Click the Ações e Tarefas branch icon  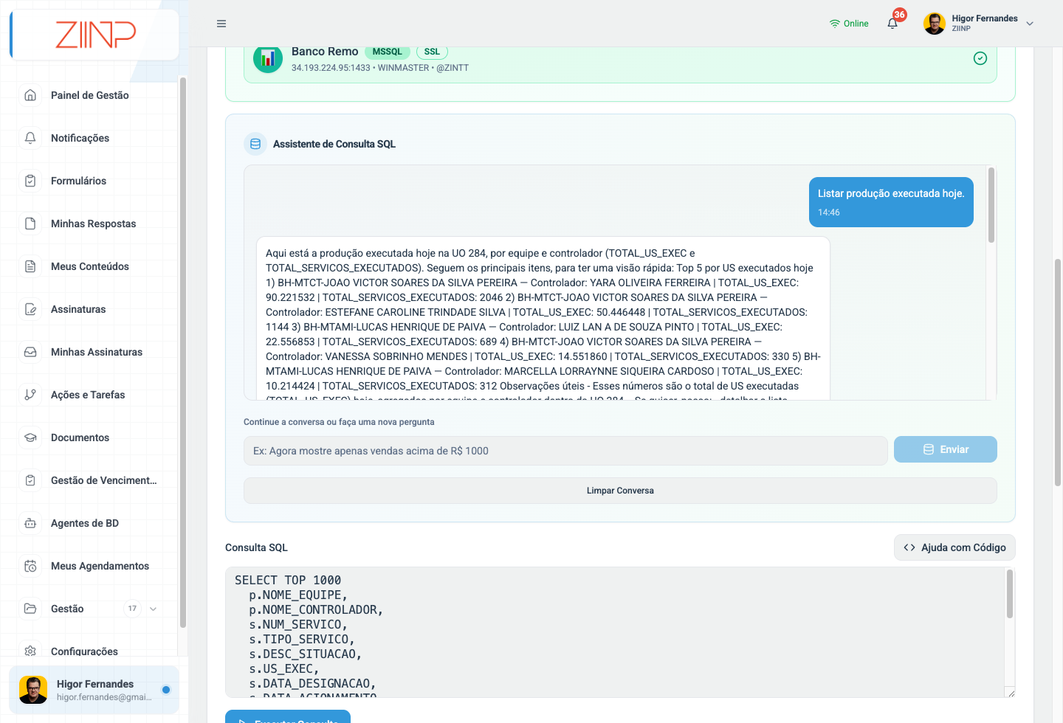point(30,395)
